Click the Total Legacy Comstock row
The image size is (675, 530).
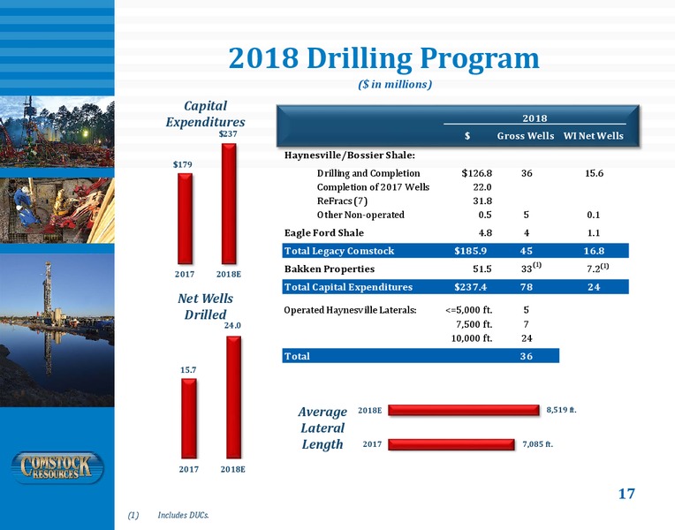pos(456,251)
